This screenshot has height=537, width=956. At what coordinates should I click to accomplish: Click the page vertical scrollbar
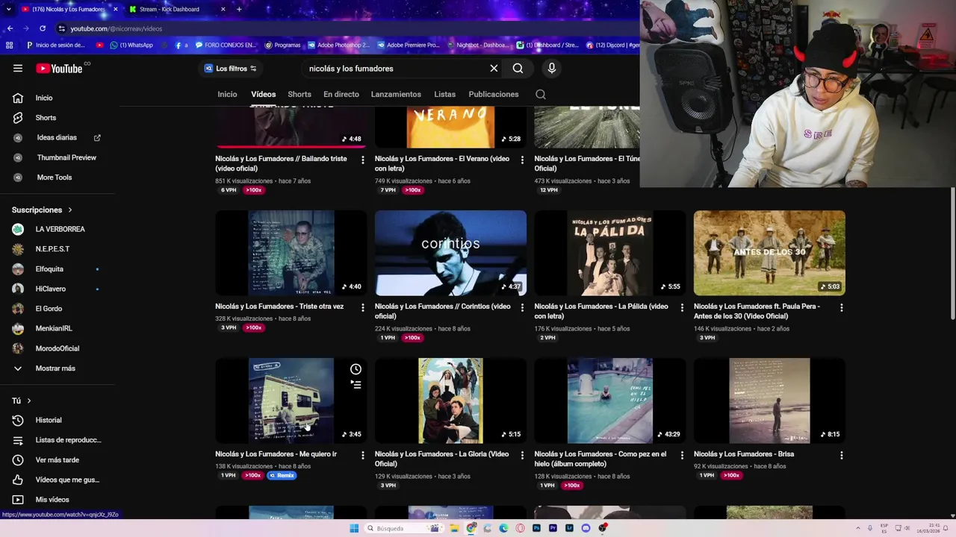952,254
